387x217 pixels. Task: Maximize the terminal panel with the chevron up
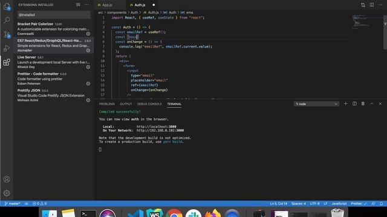[371, 104]
